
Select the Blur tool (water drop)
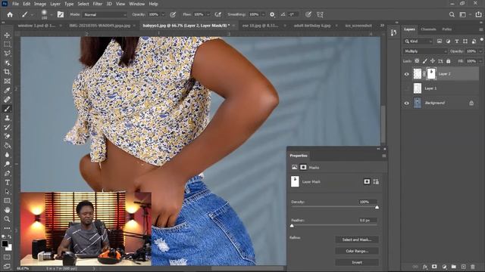pyautogui.click(x=7, y=154)
